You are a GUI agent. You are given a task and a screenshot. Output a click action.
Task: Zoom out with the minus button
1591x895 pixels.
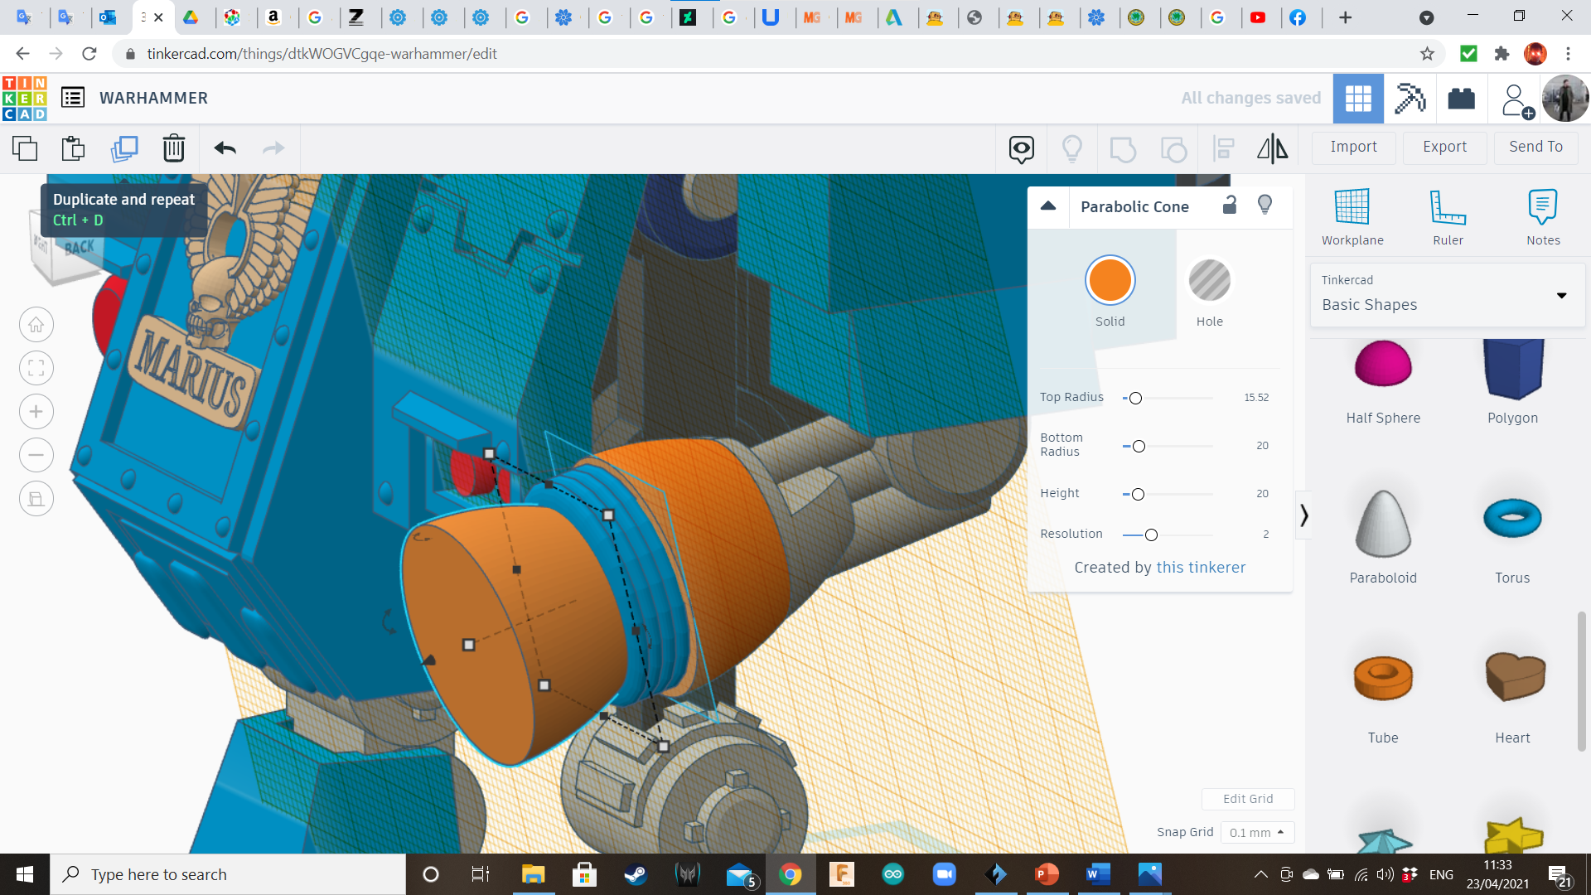36,455
